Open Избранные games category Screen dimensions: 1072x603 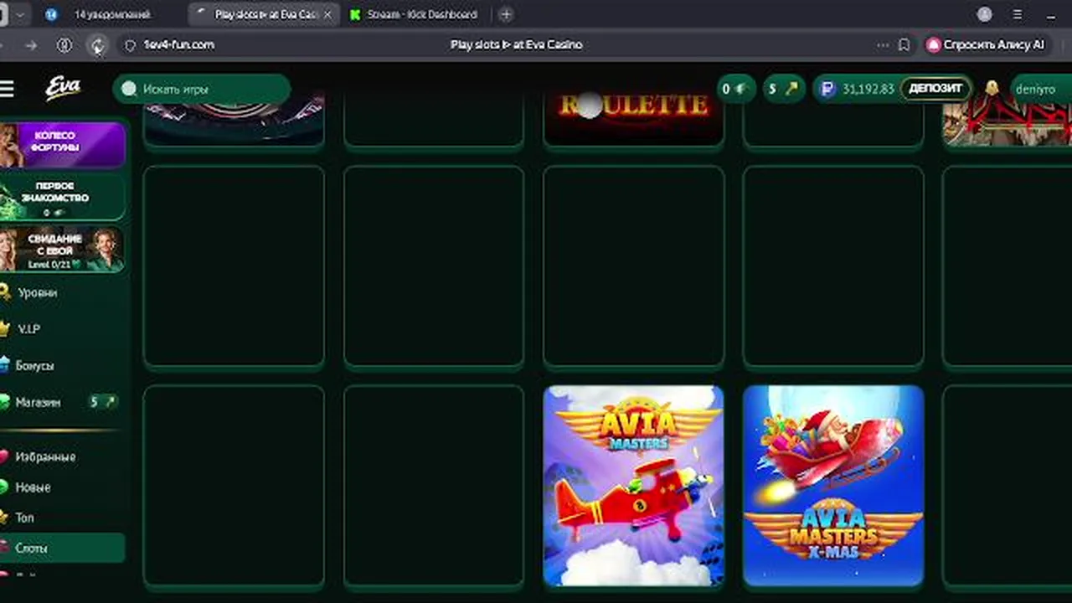(45, 456)
